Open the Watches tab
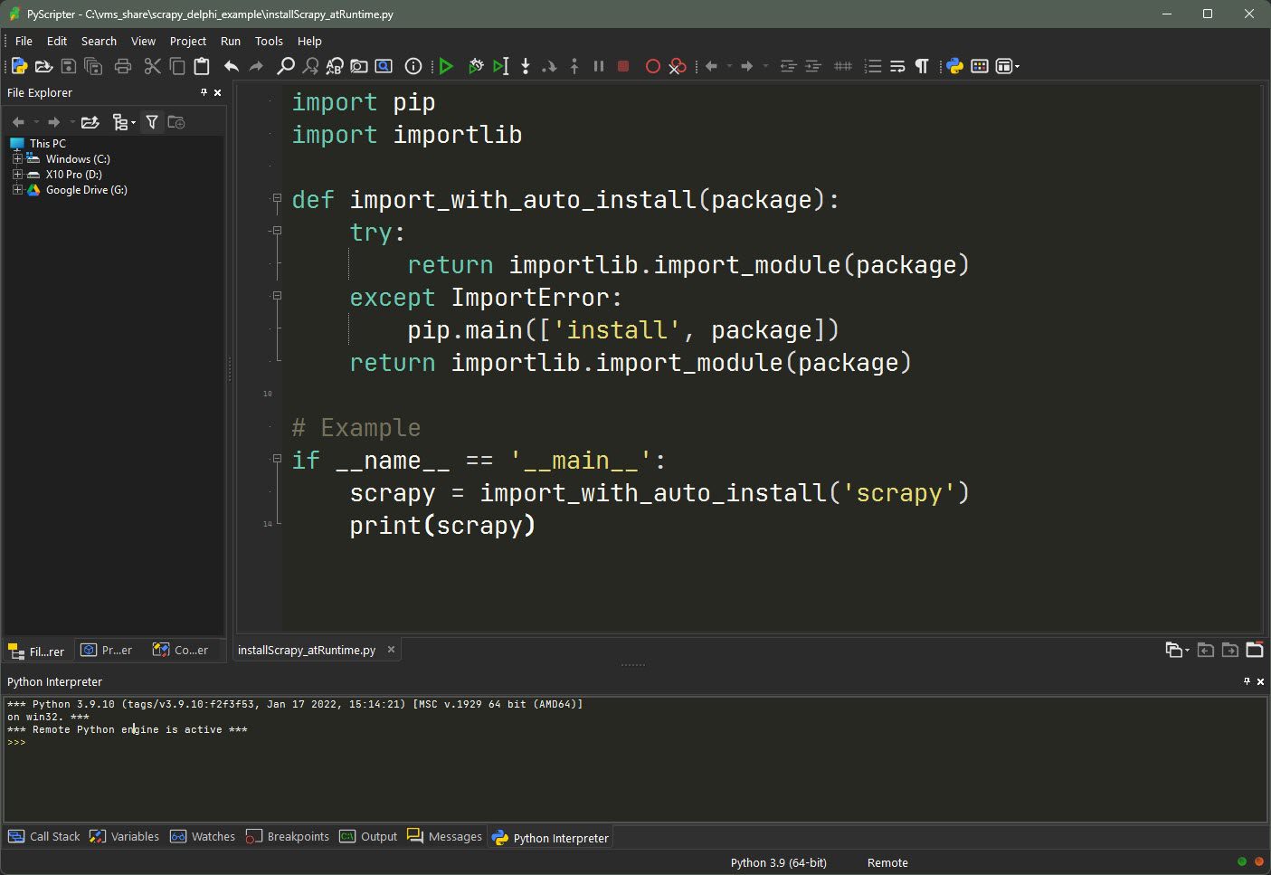The image size is (1271, 875). pos(204,837)
